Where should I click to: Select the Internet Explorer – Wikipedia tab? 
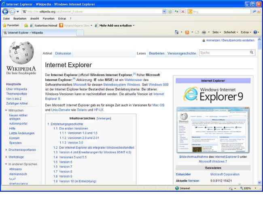pos(39,33)
